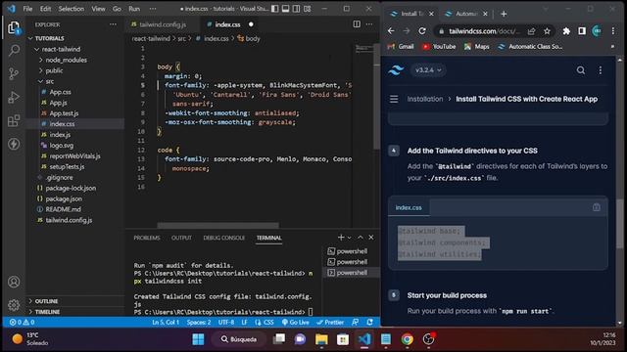Open notifications bell in status bar
The width and height of the screenshot is (627, 352).
click(x=370, y=322)
